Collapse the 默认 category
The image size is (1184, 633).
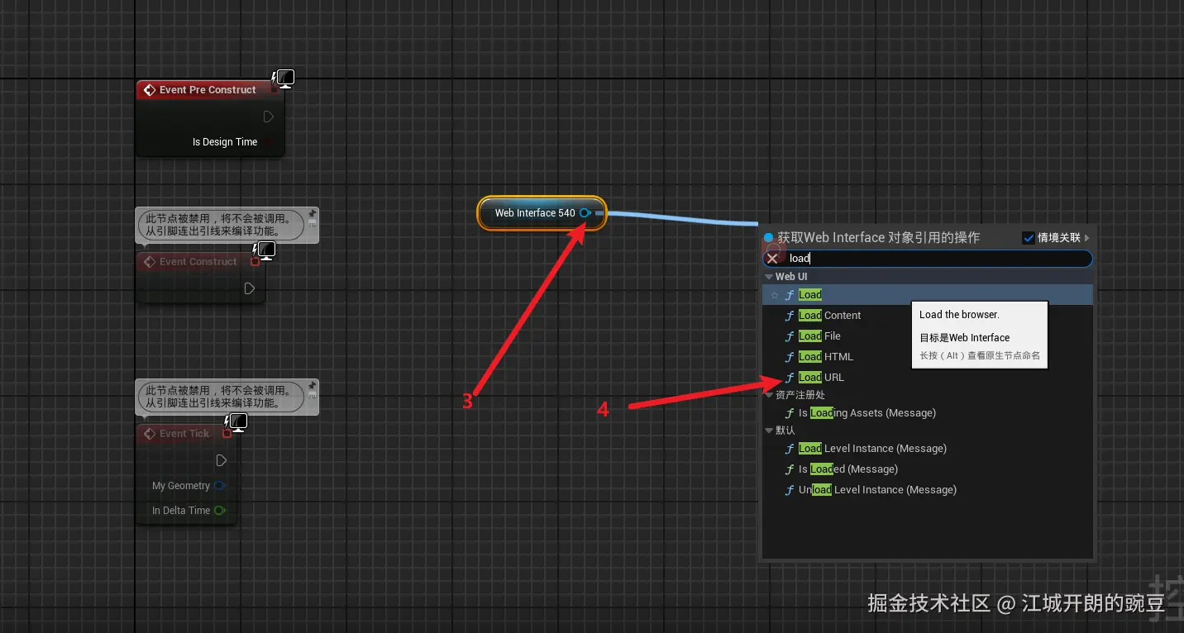click(x=769, y=431)
